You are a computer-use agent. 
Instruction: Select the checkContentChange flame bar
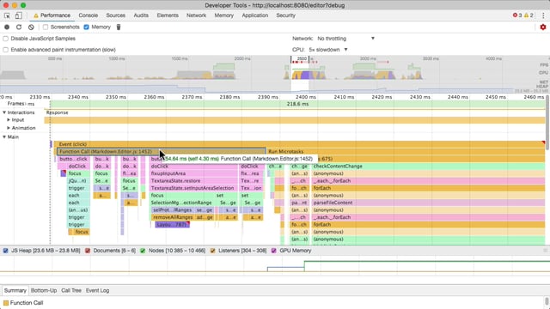click(428, 166)
